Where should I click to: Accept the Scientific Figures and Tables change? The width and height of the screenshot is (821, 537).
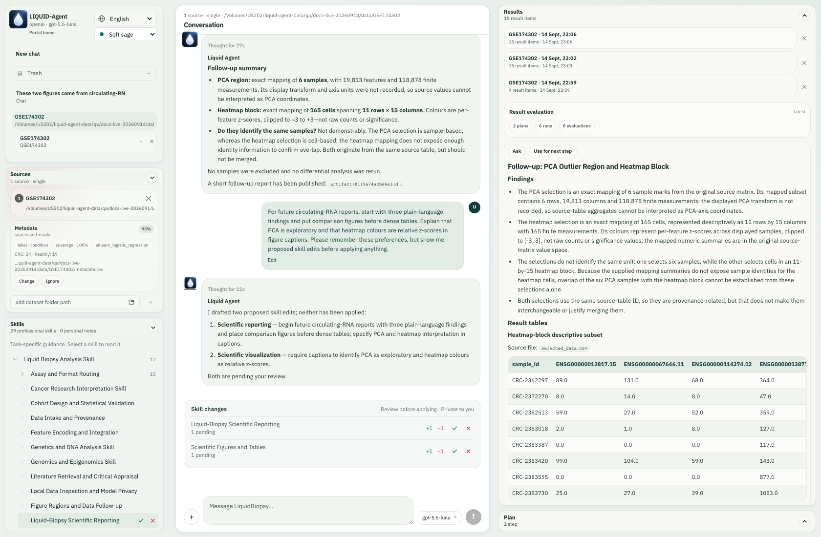pos(454,451)
